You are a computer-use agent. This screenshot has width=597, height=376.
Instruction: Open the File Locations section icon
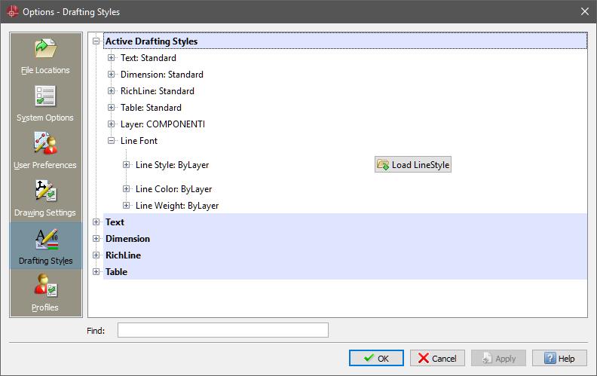pos(46,48)
